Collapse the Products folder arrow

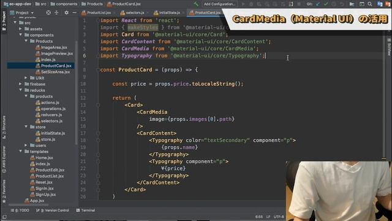(x=26, y=41)
